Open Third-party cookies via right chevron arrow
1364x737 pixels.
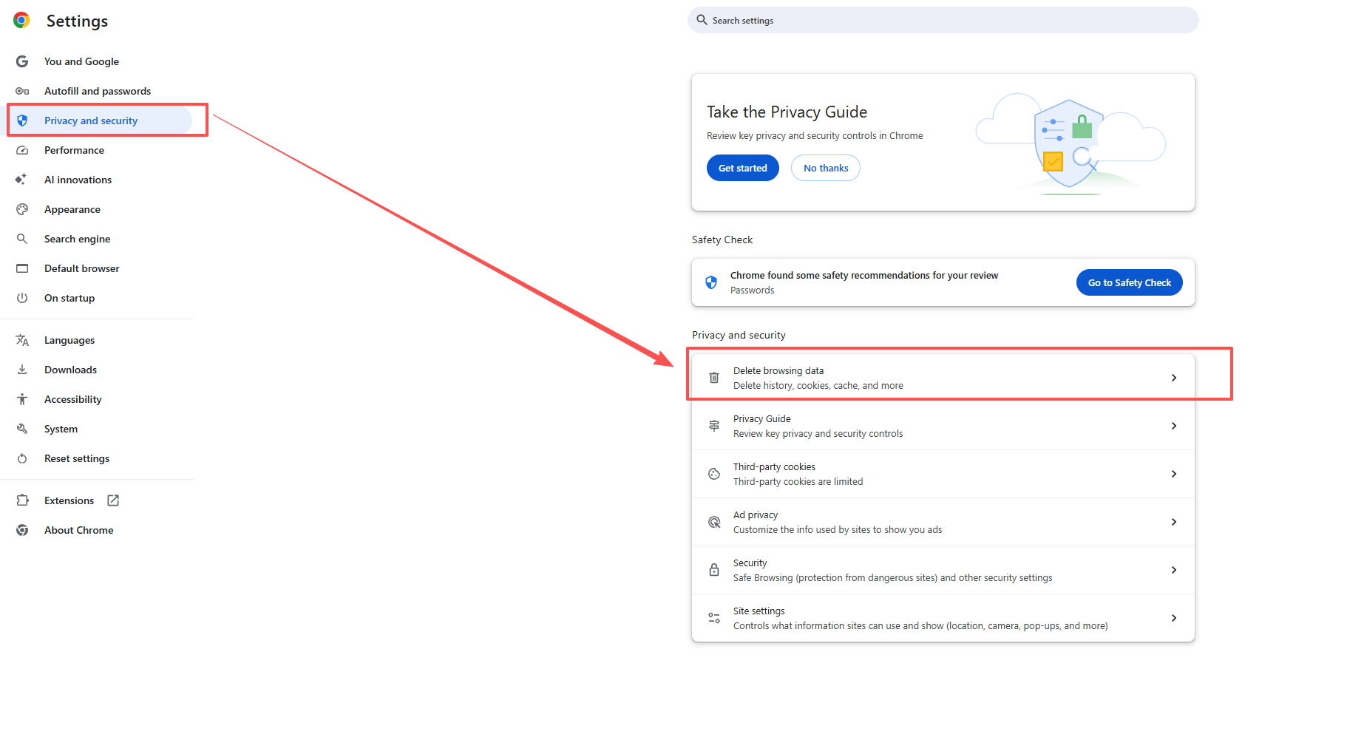1173,474
